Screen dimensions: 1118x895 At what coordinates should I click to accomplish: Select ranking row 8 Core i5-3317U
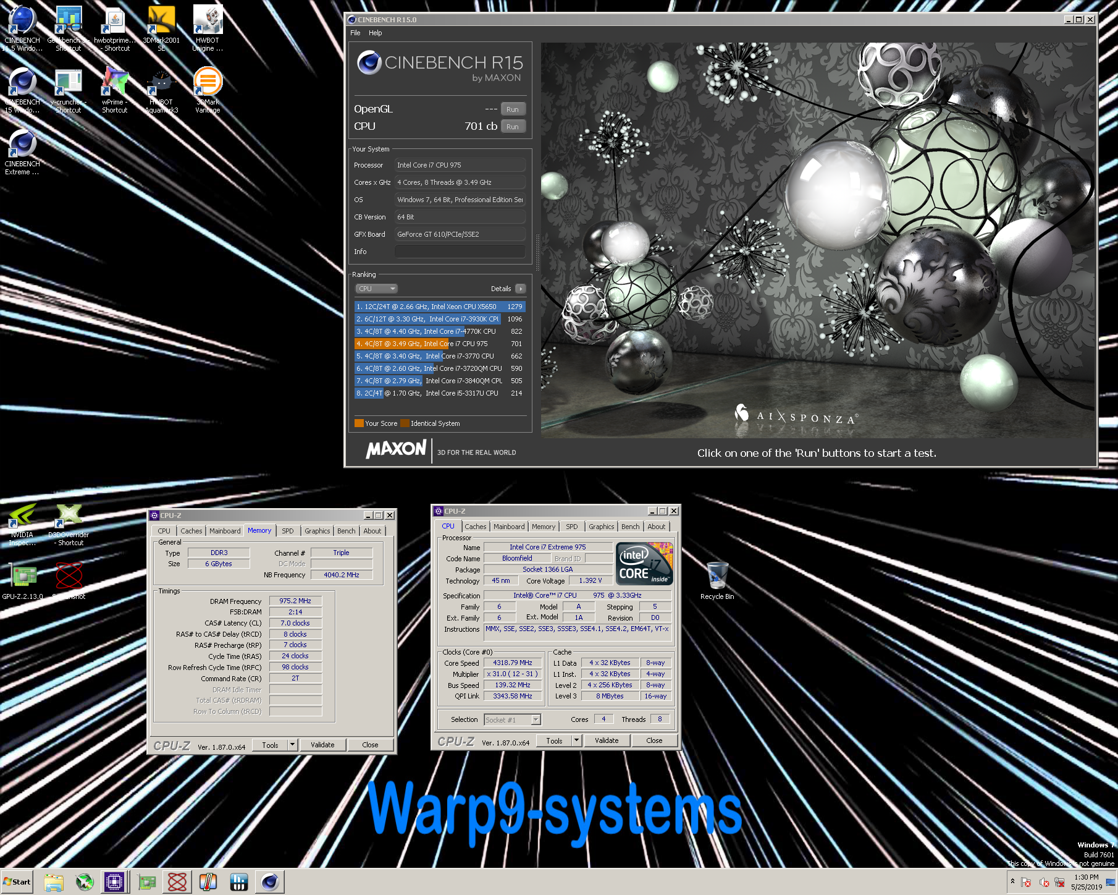(x=440, y=393)
